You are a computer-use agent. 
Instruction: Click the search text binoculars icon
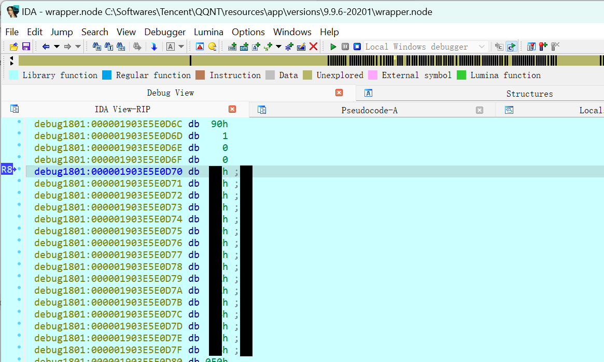coord(109,47)
